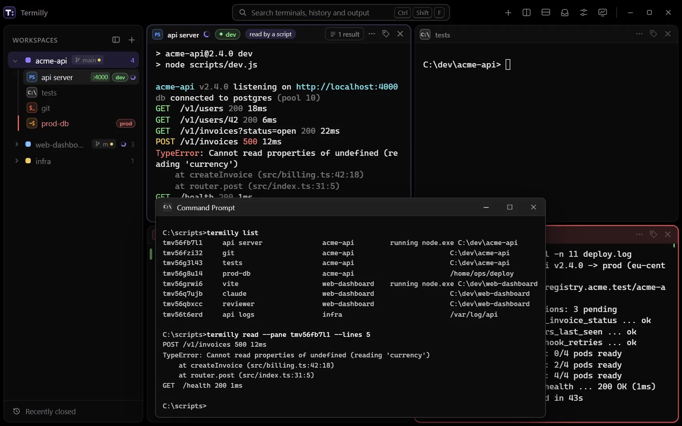Click the search terminals and history field
The image size is (682, 426).
341,13
